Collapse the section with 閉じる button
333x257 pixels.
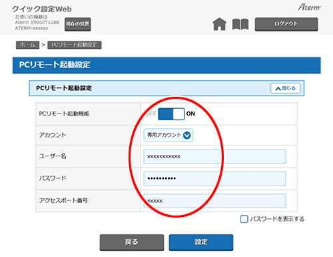tap(286, 88)
